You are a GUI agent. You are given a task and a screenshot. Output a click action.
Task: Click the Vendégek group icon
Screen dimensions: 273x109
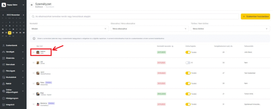pos(4,52)
